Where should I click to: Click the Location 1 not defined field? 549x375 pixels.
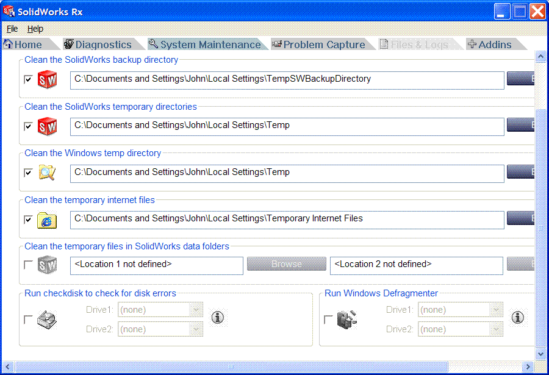pyautogui.click(x=157, y=266)
